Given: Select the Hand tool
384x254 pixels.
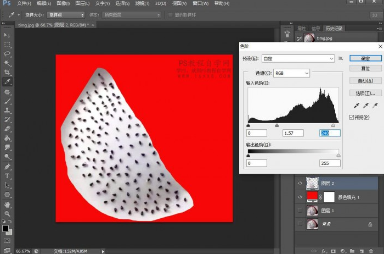Looking at the screenshot, I should point(7,205).
